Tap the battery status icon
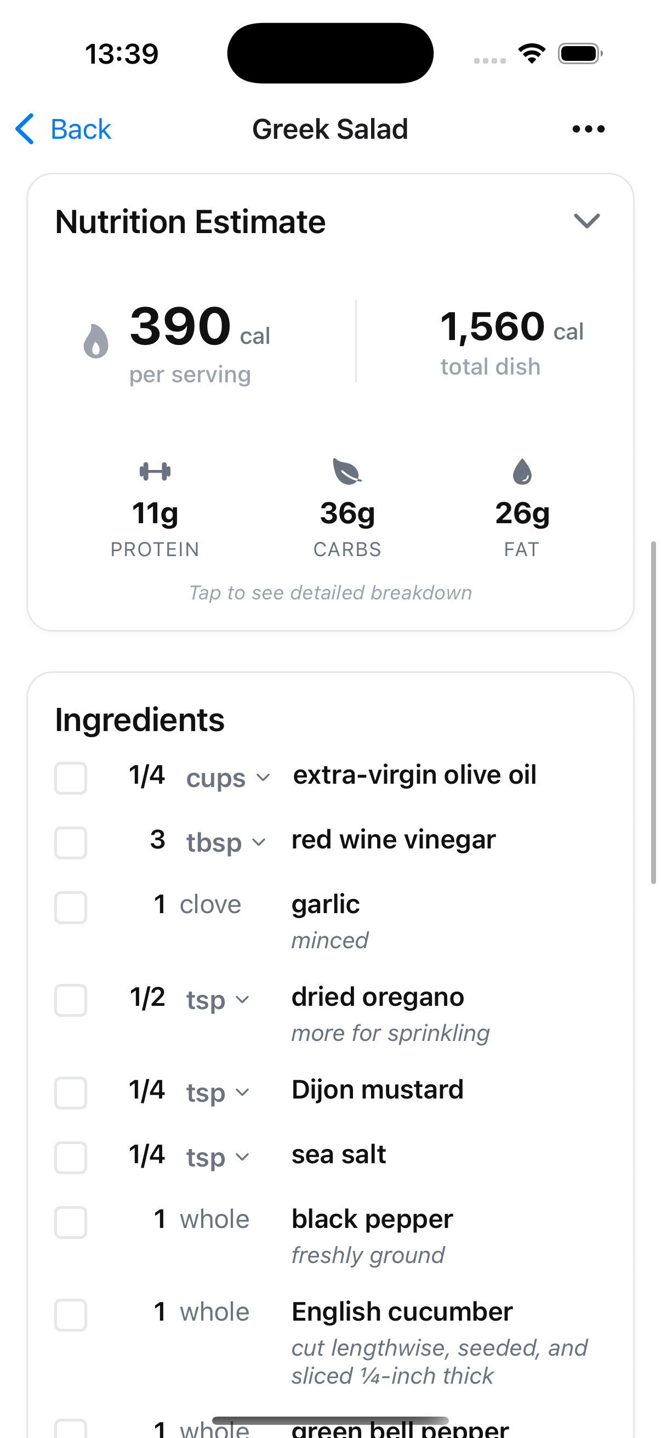This screenshot has width=661, height=1438. [580, 54]
